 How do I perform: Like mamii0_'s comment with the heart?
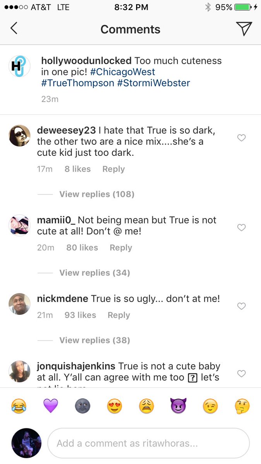241,228
